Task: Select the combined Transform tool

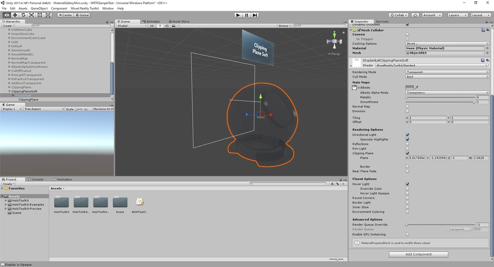Action: 48,15
